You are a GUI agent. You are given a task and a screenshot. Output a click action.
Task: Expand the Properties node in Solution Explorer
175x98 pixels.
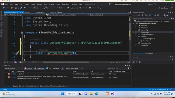pos(136,26)
